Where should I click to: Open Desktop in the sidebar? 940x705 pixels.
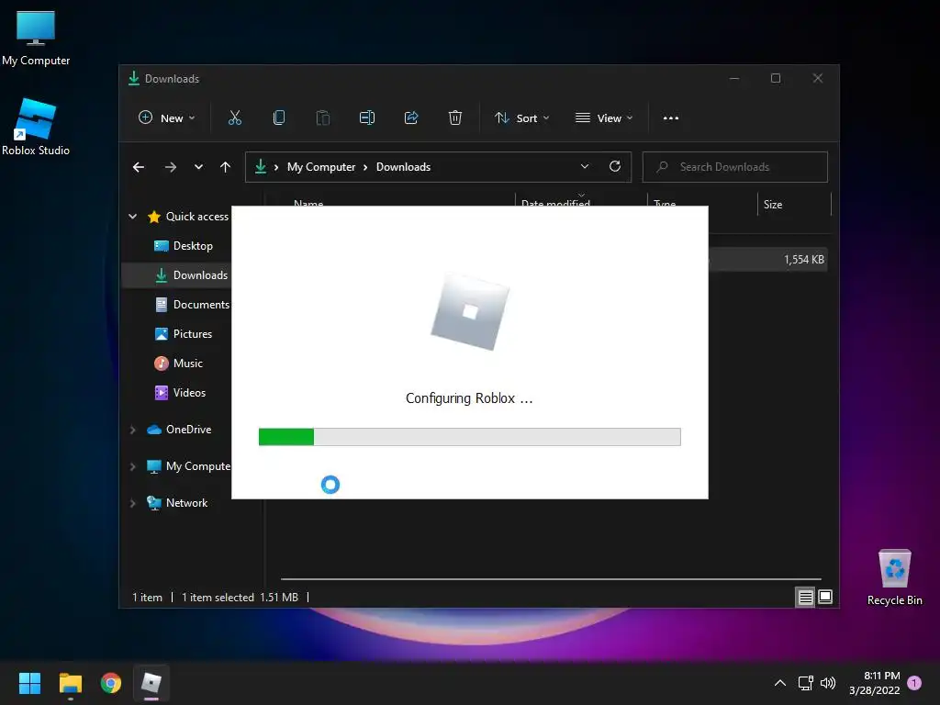pos(184,246)
